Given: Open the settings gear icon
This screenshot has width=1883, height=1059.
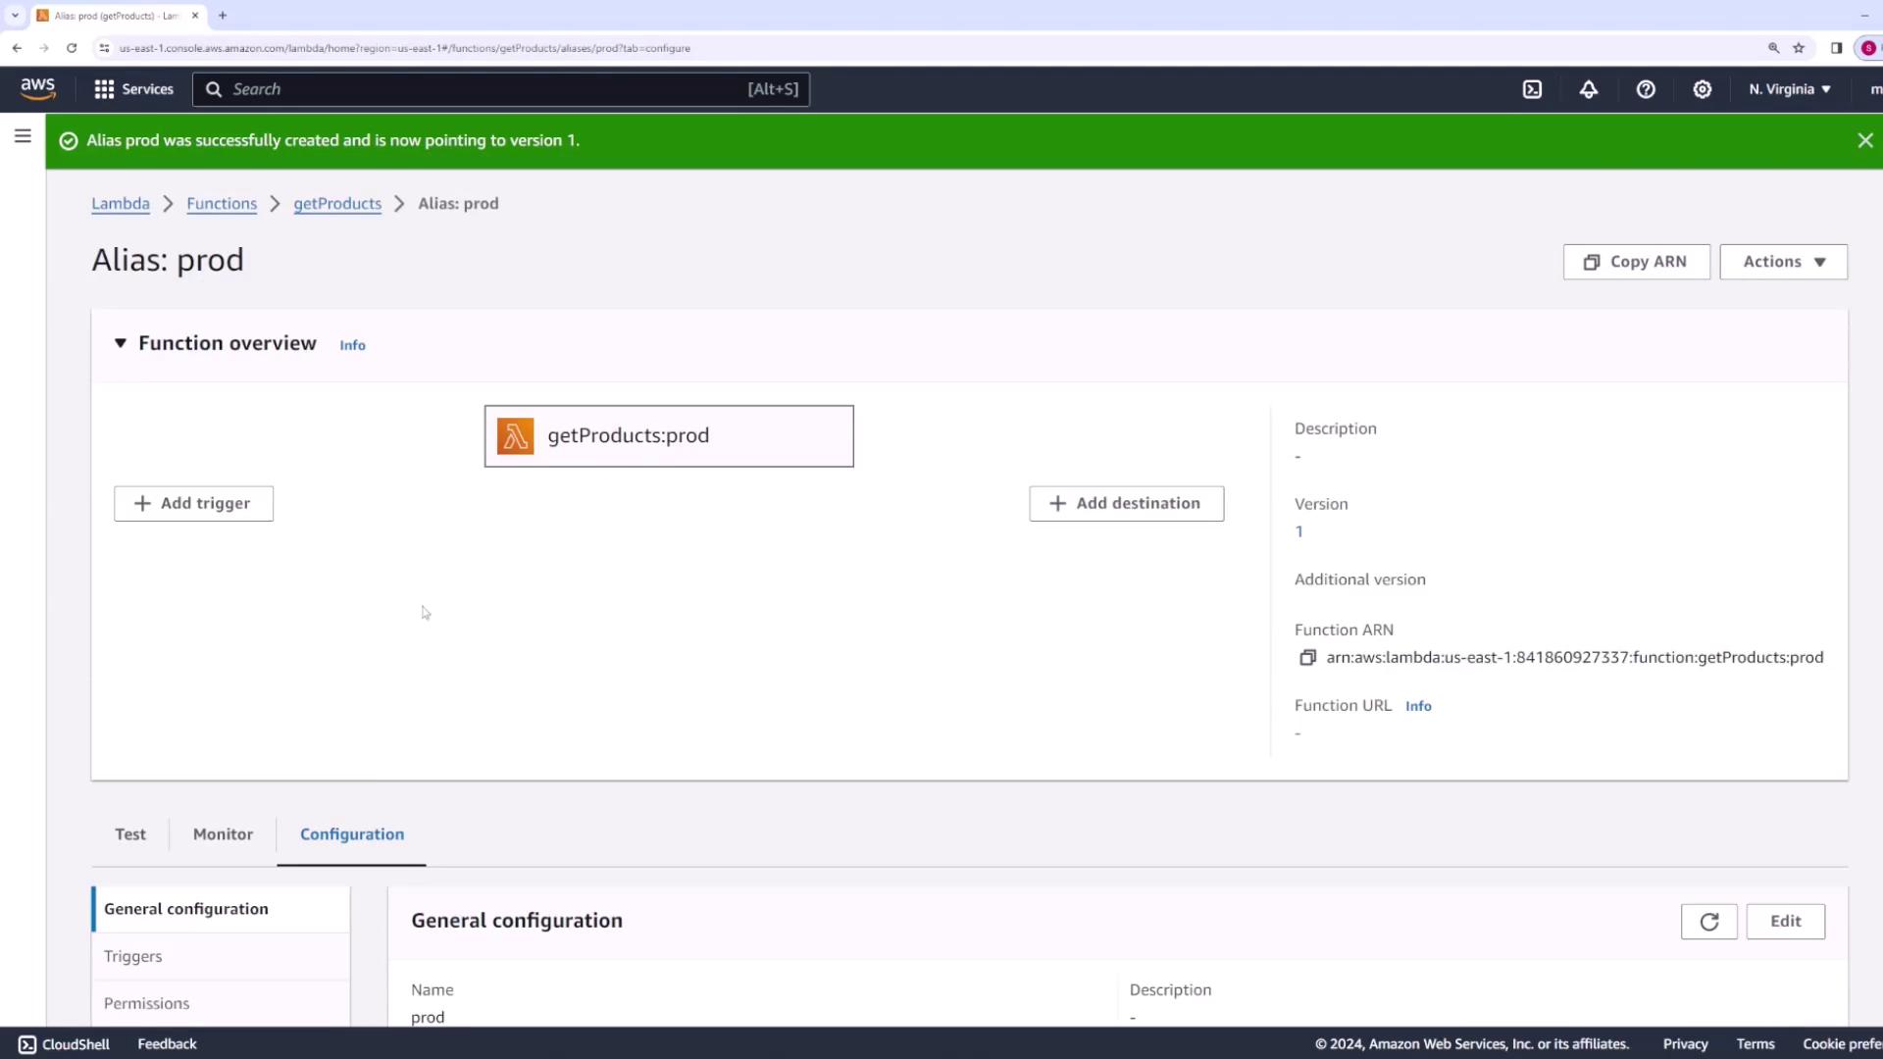Looking at the screenshot, I should click(1703, 89).
